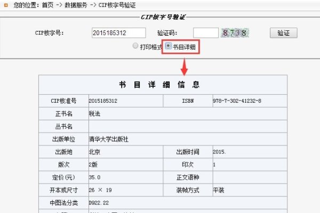Refresh the 8738 captcha image
Viewport: 320px width, 213px height.
[235, 33]
